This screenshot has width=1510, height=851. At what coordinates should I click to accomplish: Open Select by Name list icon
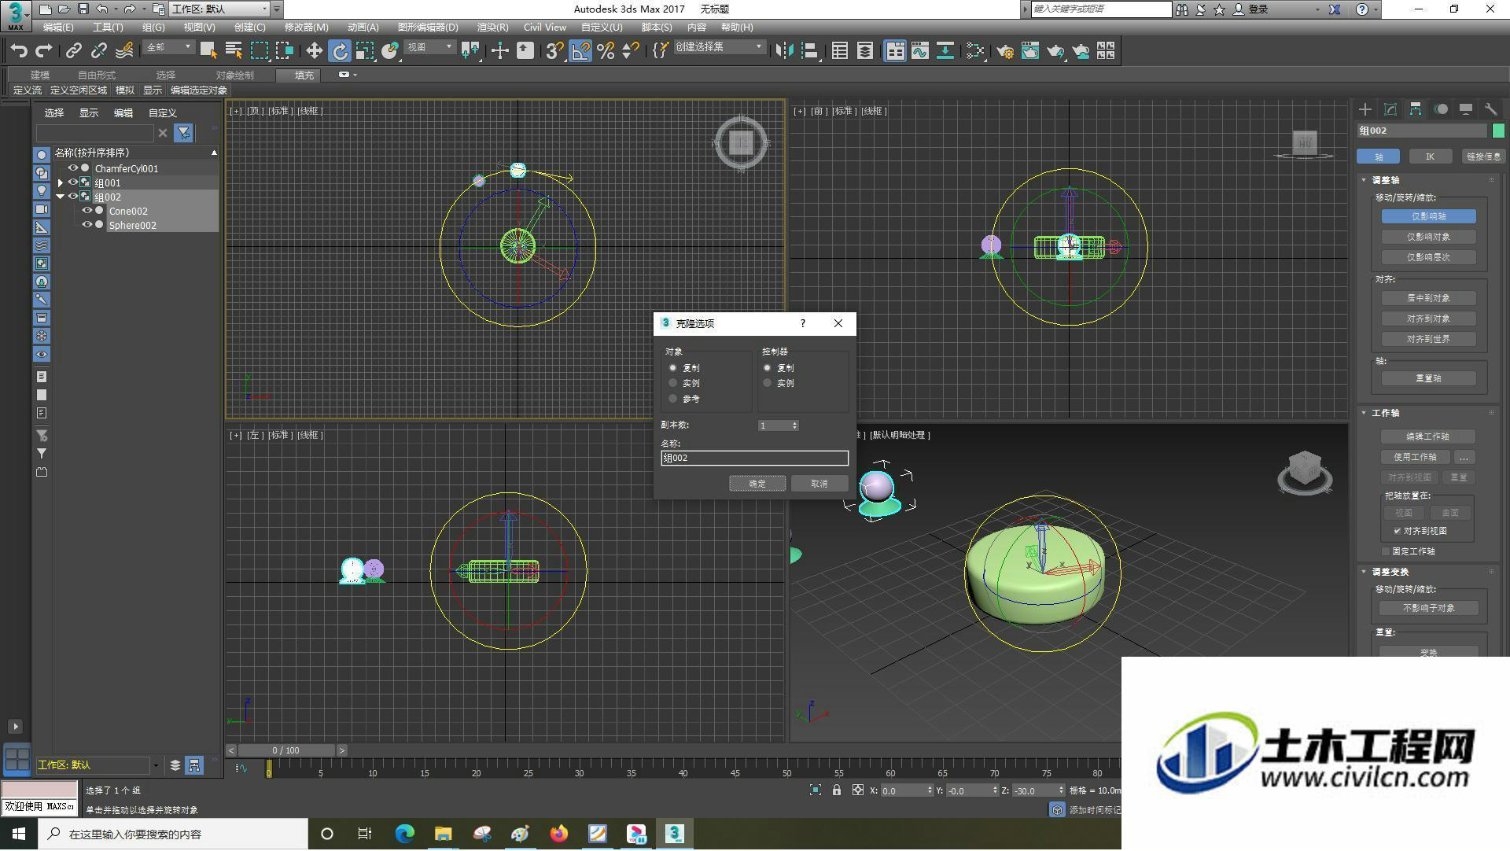click(234, 51)
